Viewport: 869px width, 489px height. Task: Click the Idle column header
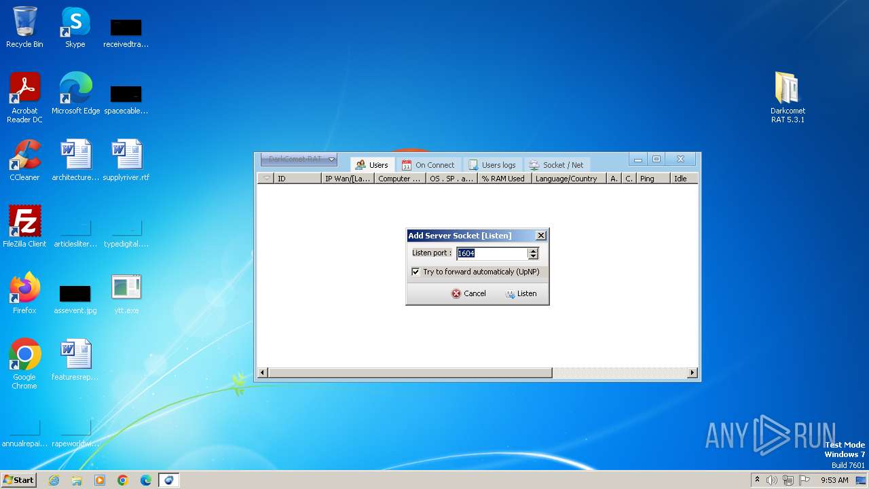684,179
